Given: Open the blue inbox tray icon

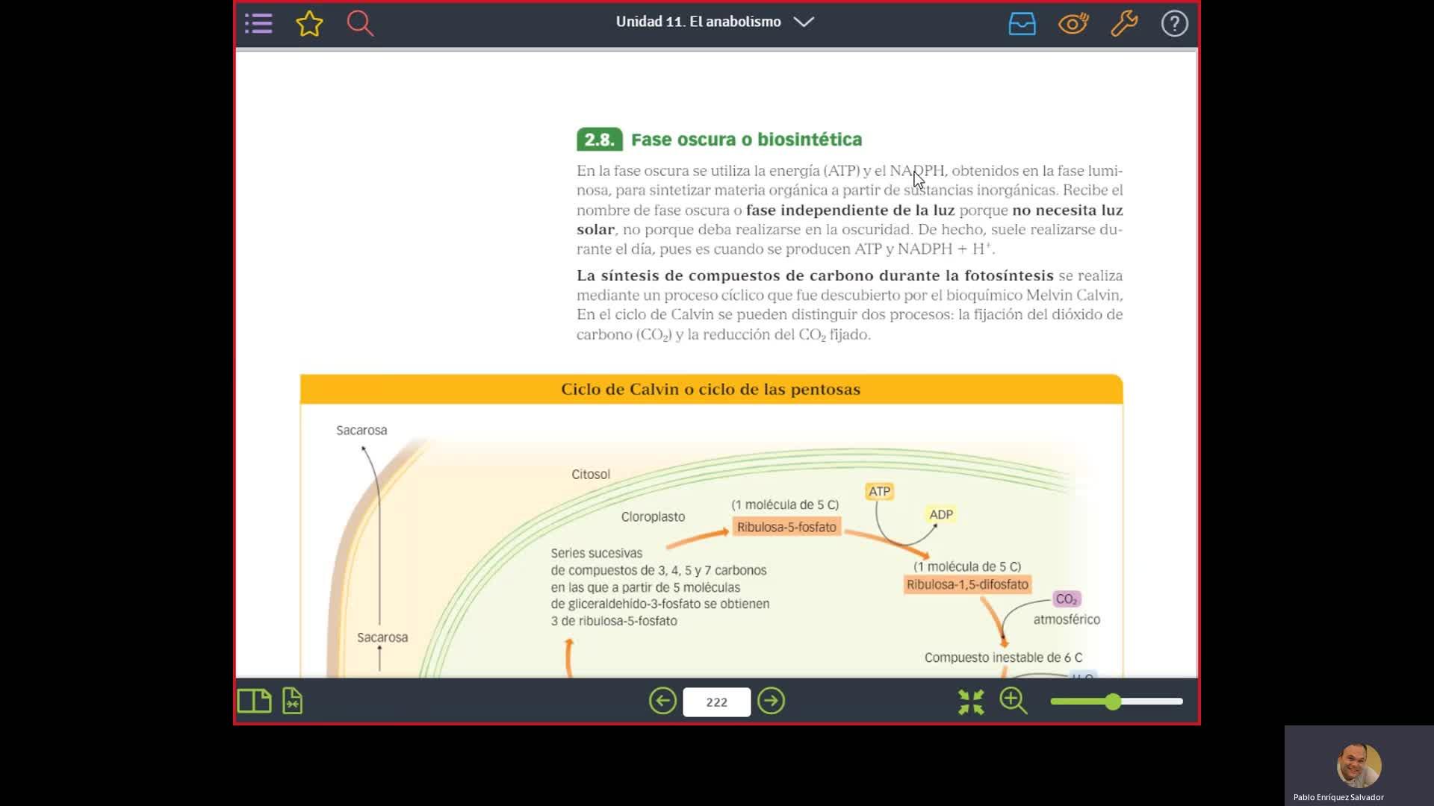Looking at the screenshot, I should tap(1022, 23).
